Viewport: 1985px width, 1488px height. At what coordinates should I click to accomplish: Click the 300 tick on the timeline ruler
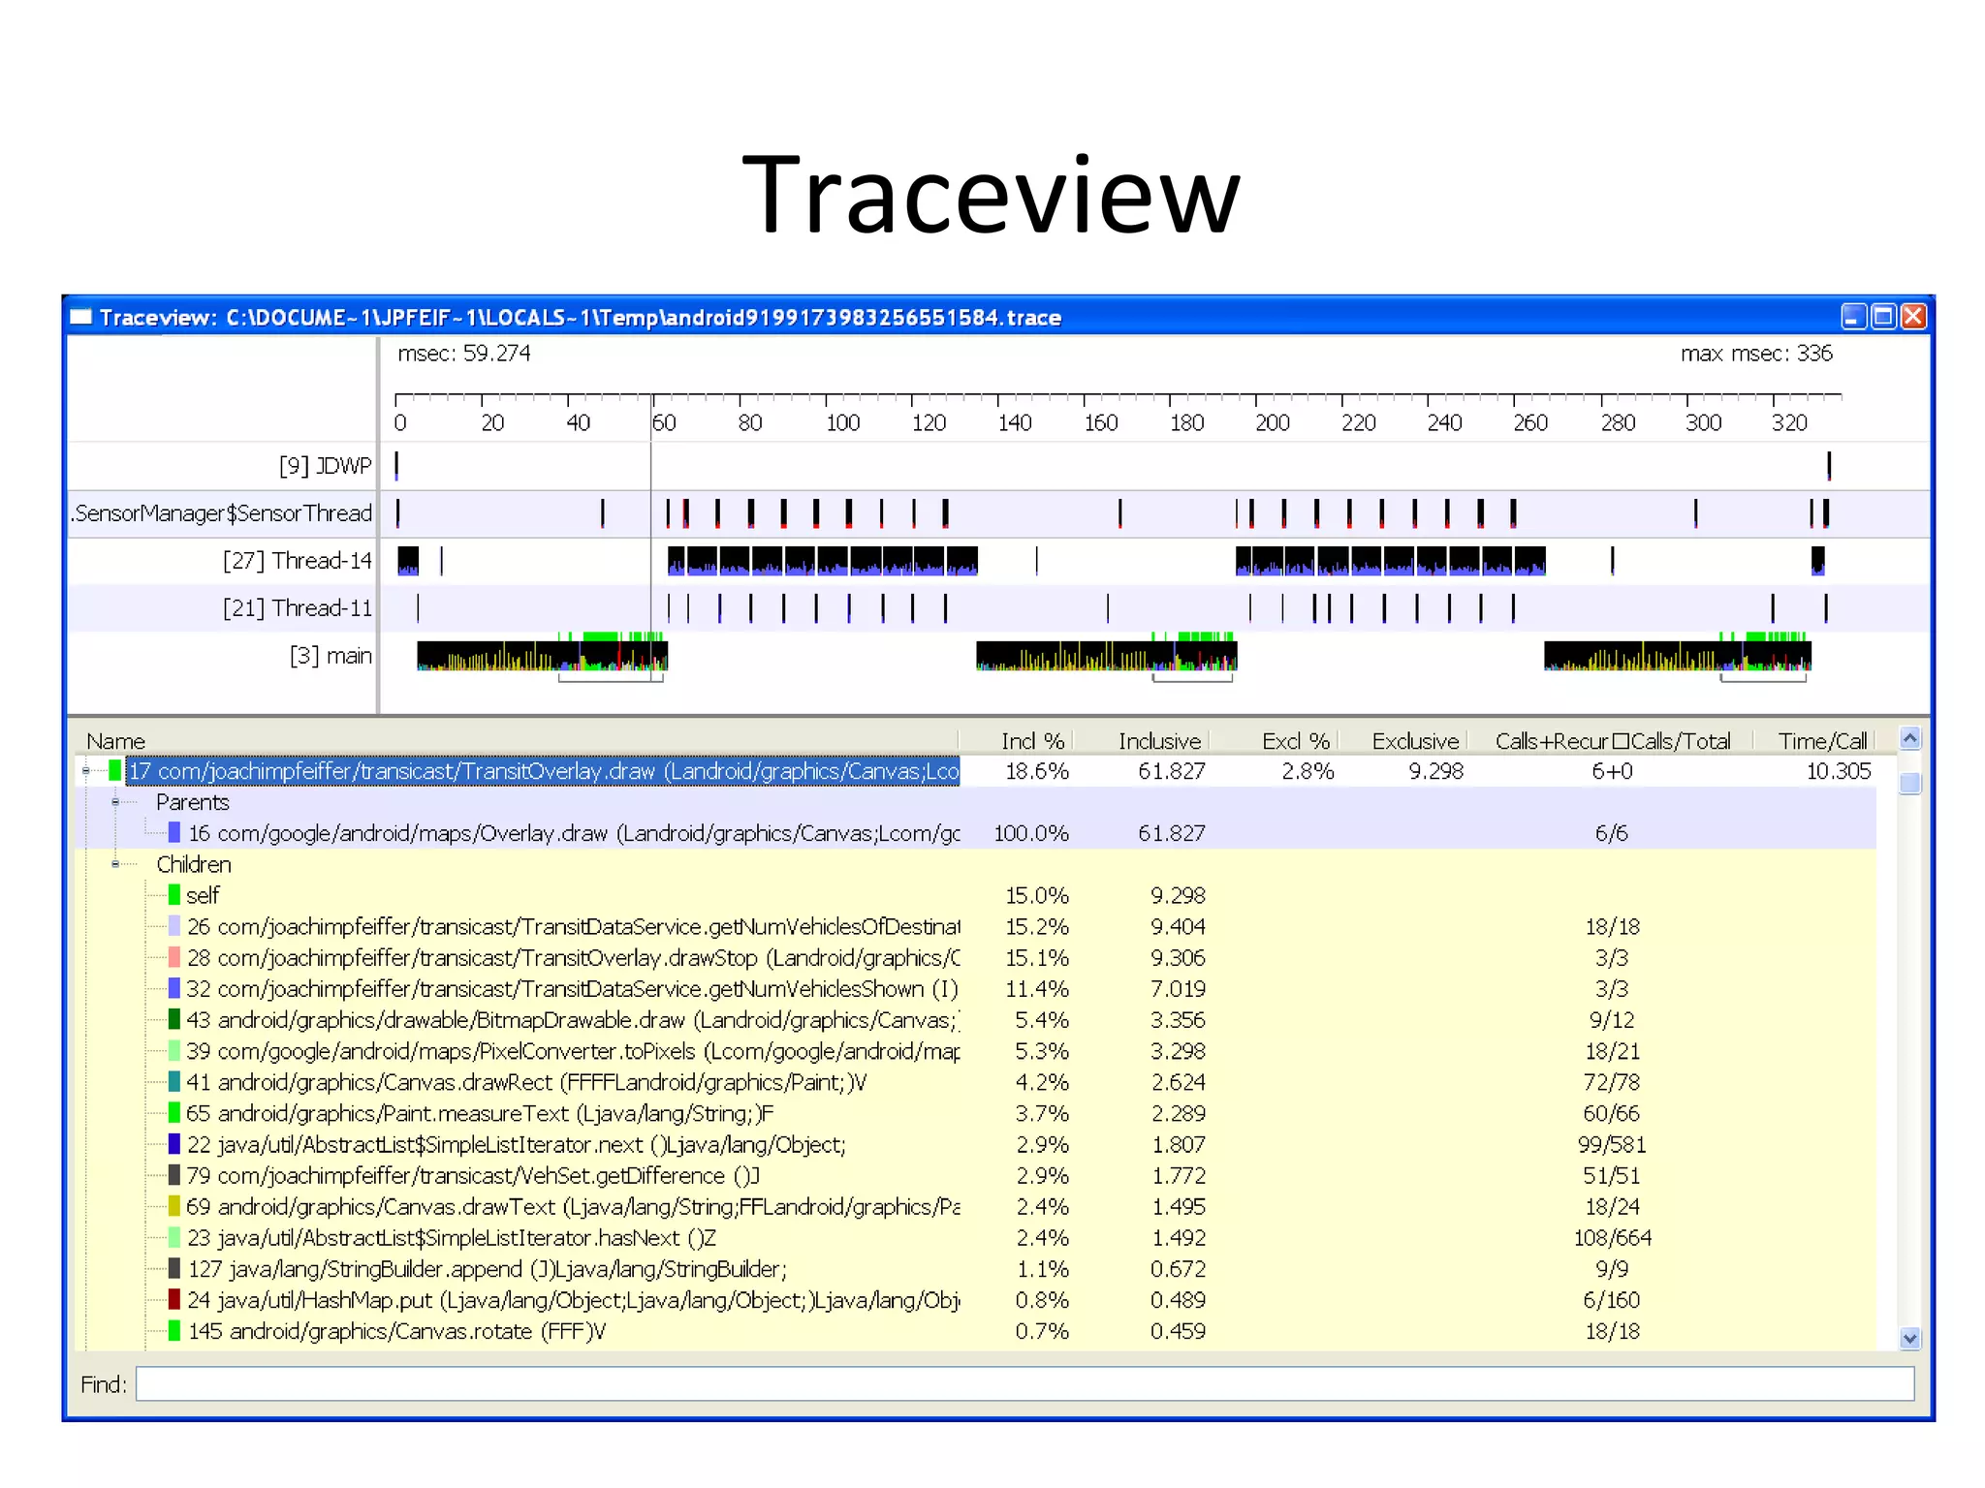(x=1703, y=422)
